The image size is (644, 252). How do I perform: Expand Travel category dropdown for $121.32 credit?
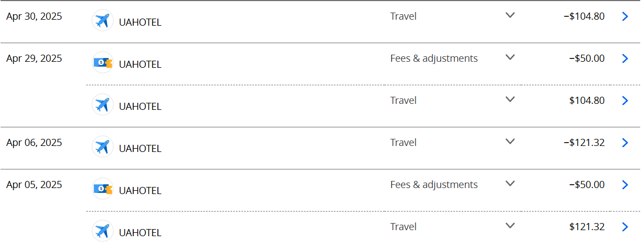(510, 226)
